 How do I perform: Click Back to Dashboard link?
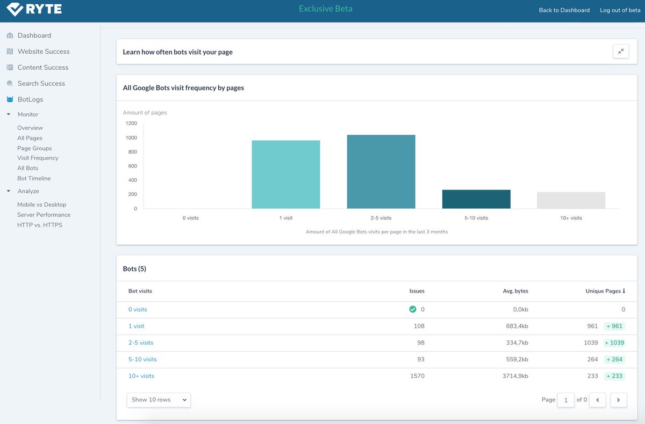(x=564, y=10)
